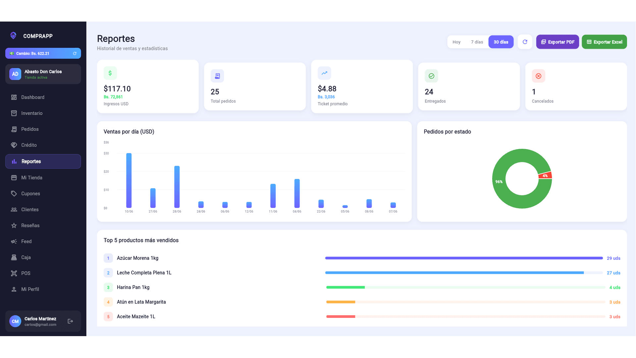This screenshot has height=358, width=636.
Task: Click the Reportes bar chart icon
Action: pyautogui.click(x=14, y=161)
